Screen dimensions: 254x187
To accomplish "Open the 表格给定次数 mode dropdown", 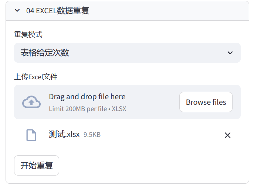I will tap(127, 53).
